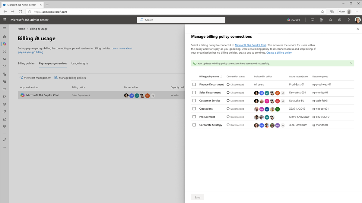Screen dimensions: 362x203
Task: Open the Microsoft 365 app launcher waffle
Action: point(4,20)
